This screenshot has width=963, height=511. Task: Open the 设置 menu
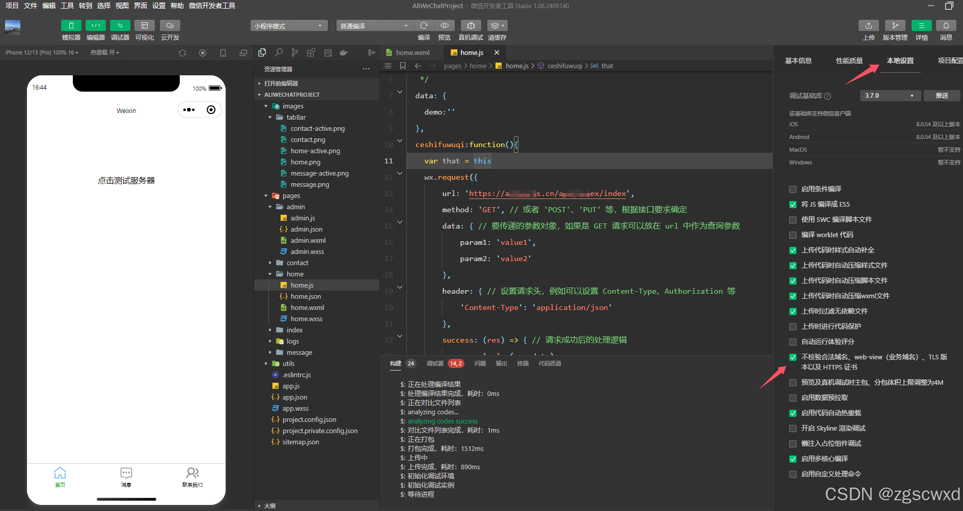click(x=159, y=6)
